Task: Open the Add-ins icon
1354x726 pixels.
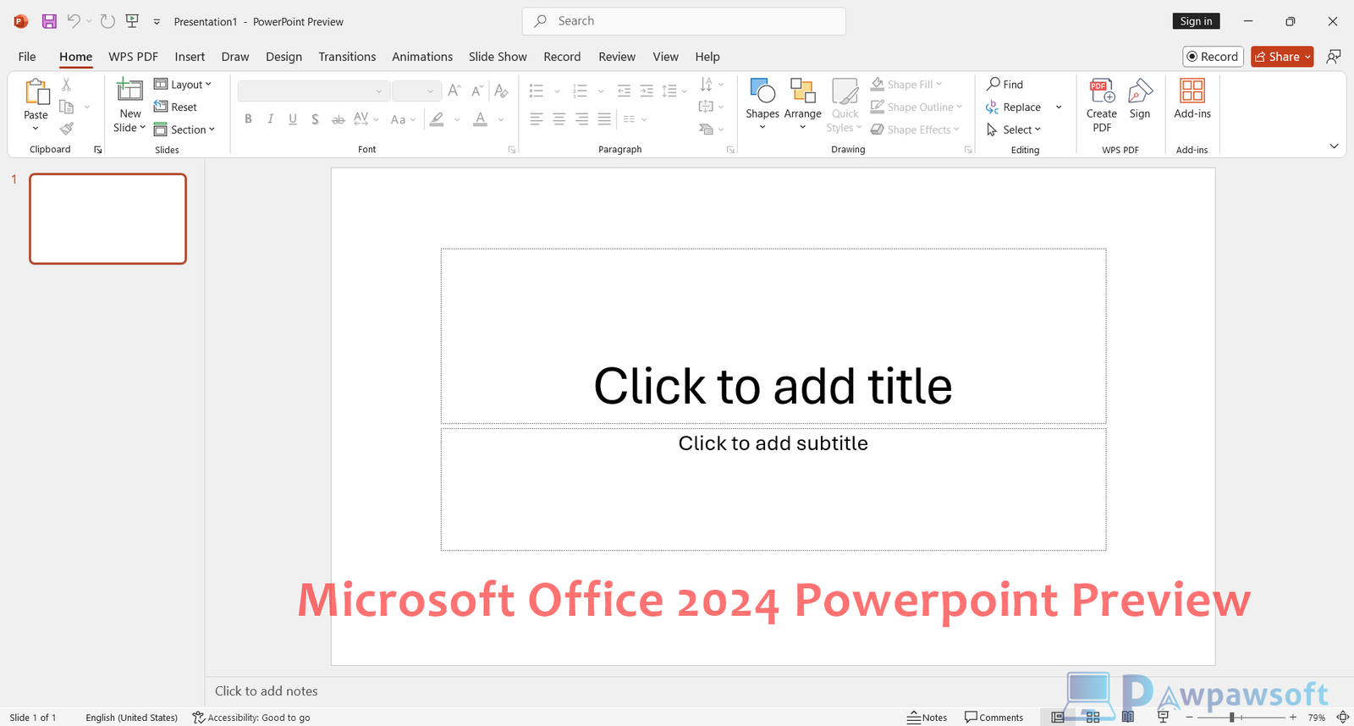Action: tap(1192, 99)
